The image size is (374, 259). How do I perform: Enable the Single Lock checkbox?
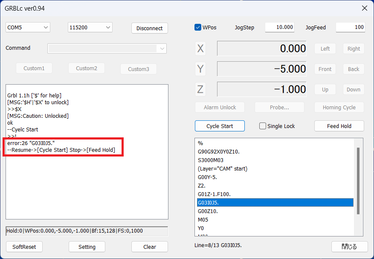tap(263, 126)
